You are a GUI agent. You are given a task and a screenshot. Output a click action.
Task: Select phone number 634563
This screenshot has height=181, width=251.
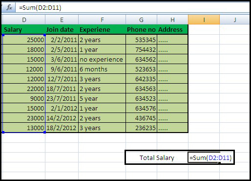141,89
